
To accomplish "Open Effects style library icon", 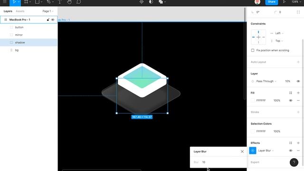I will tap(291, 143).
